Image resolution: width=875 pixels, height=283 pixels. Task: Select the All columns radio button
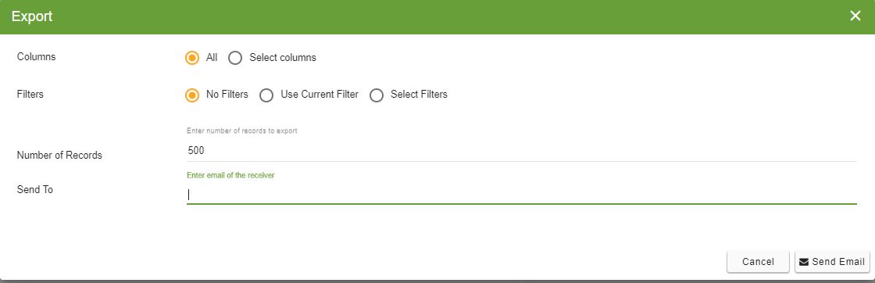click(192, 58)
